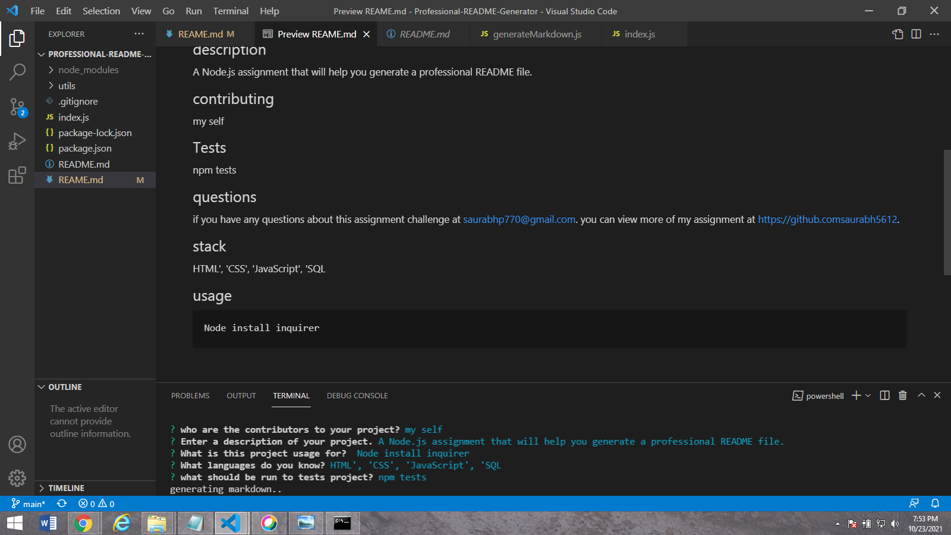Viewport: 951px width, 535px height.
Task: Open the terminal profile dropdown arrow
Action: click(x=868, y=395)
